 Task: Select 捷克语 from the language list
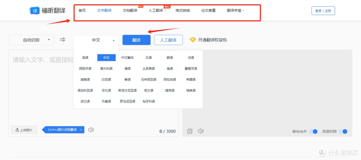pyautogui.click(x=170, y=91)
